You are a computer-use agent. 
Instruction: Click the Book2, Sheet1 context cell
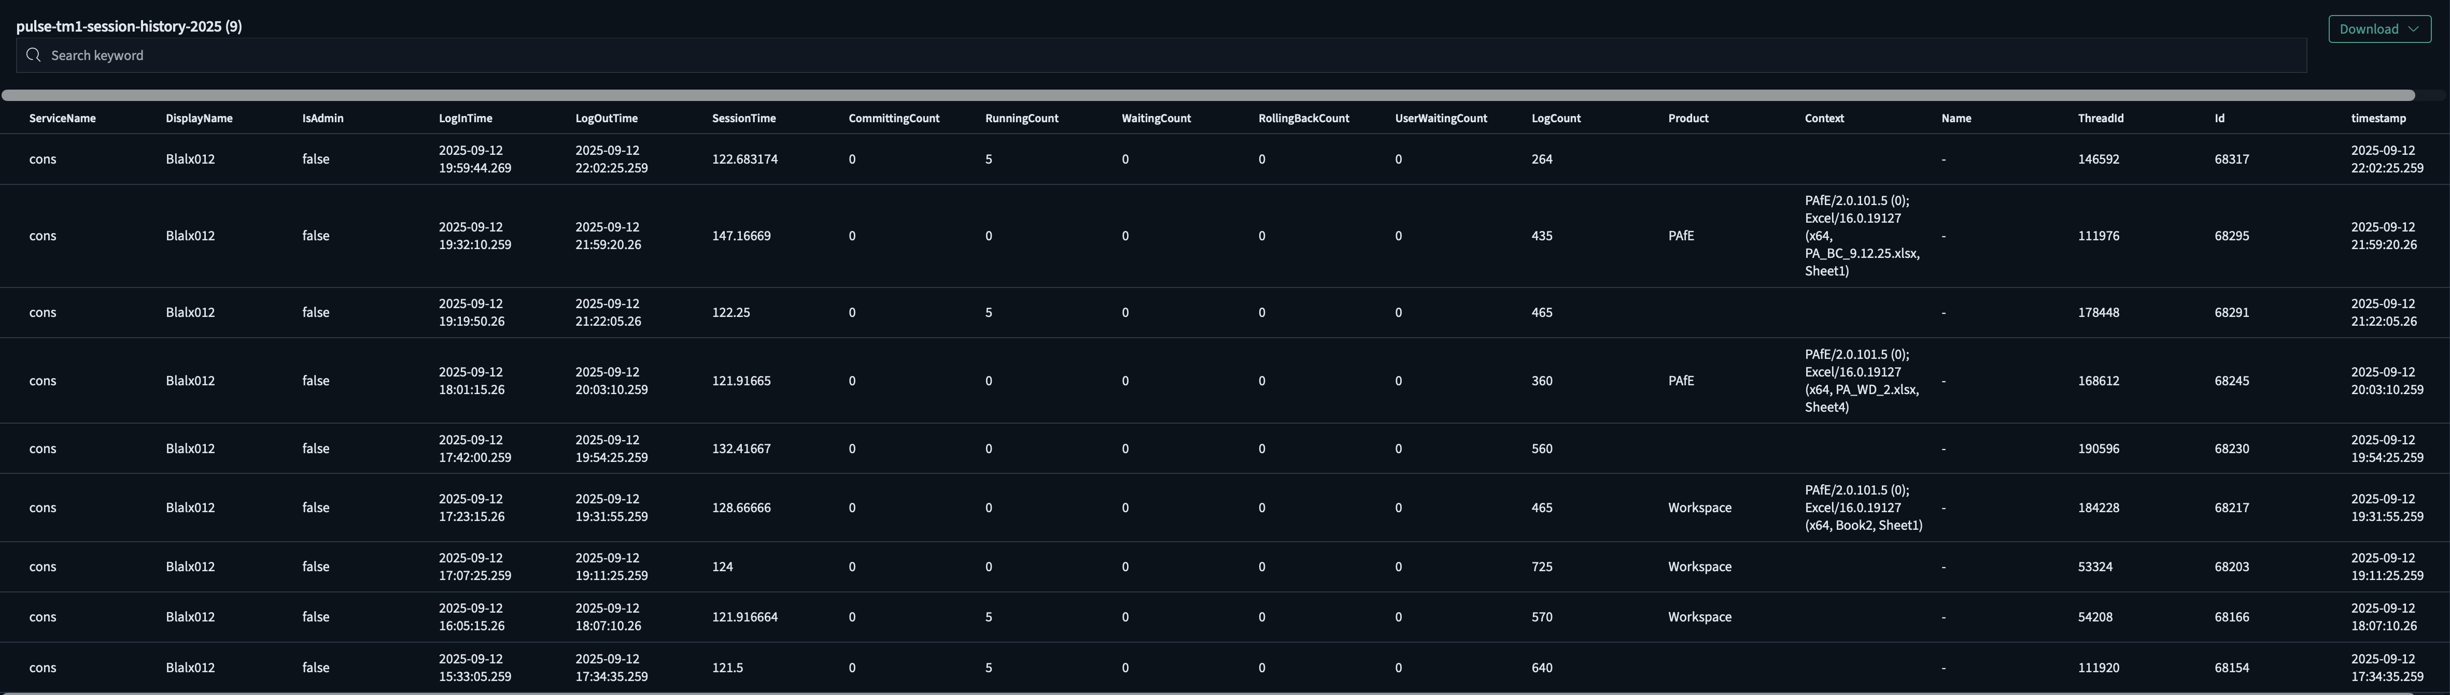(1862, 508)
